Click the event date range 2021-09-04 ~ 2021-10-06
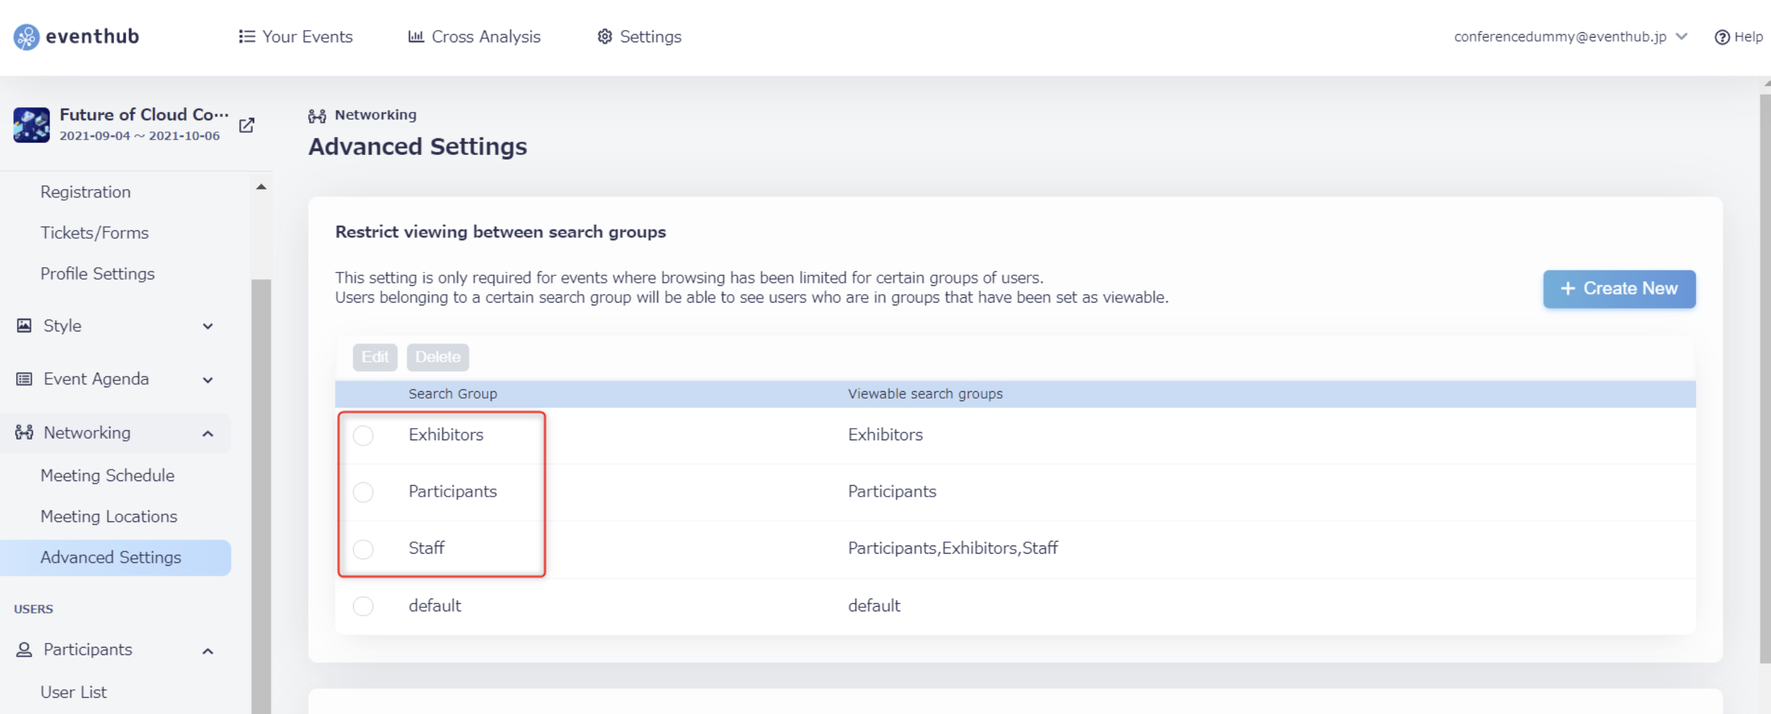This screenshot has width=1771, height=714. pos(140,136)
